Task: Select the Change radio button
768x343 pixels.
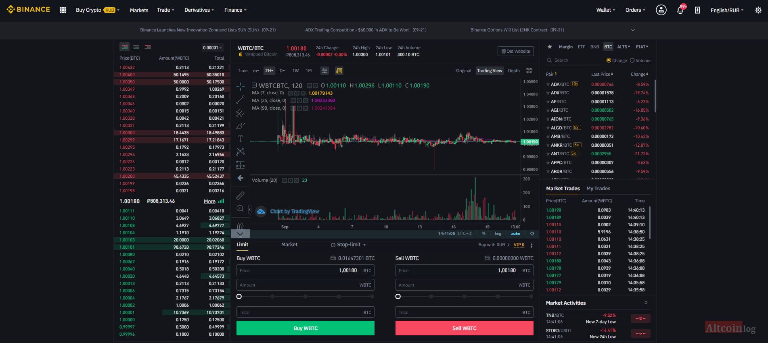Action: tap(609, 60)
